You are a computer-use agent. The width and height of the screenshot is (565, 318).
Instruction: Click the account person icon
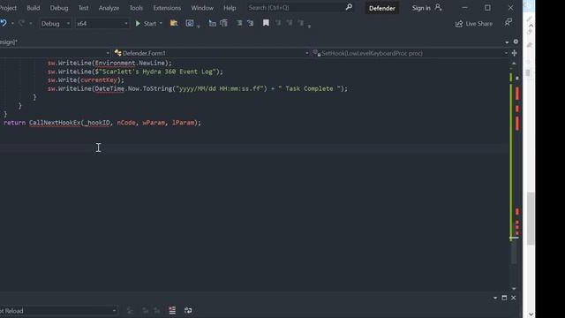[438, 7]
